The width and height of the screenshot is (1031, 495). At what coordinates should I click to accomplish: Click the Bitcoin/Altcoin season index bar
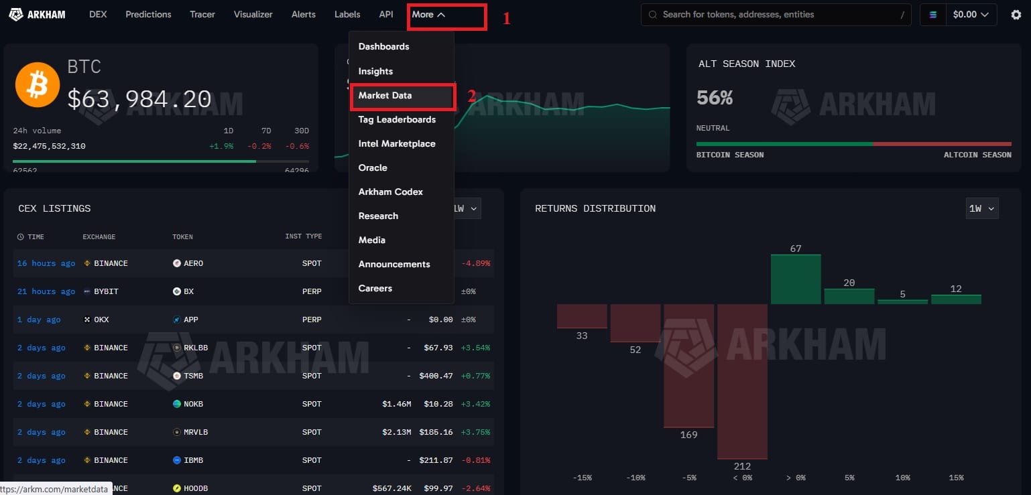pyautogui.click(x=854, y=144)
